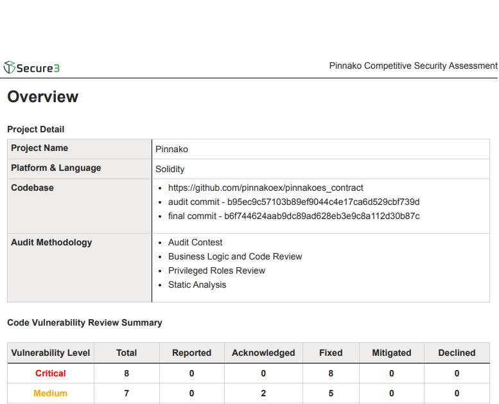Click Business Logic and Code Review item
Screen dimensions: 499x404
pyautogui.click(x=235, y=257)
